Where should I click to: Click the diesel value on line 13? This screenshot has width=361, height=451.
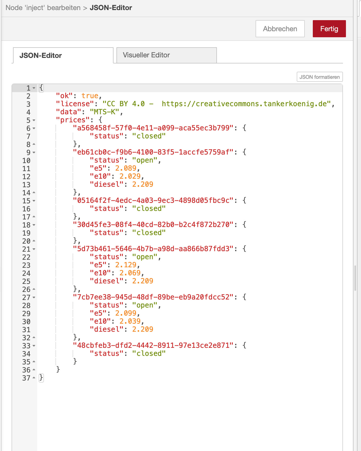[x=143, y=184]
